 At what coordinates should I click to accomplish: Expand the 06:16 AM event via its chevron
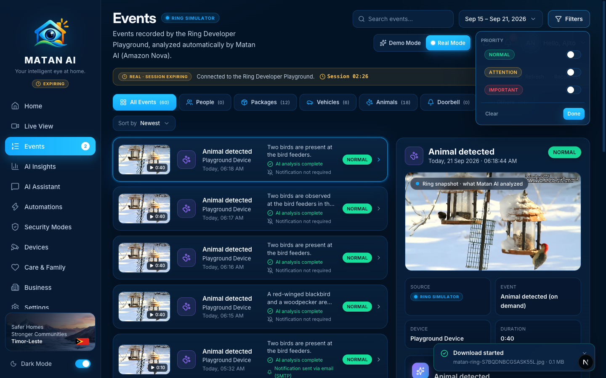click(379, 258)
